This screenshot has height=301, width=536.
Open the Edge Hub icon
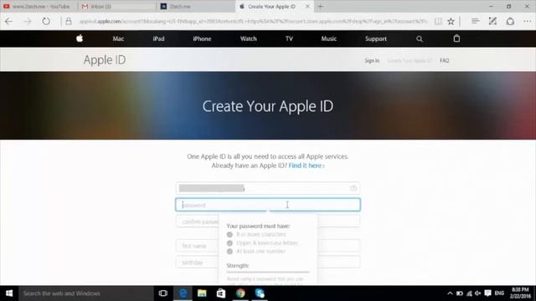(x=475, y=22)
